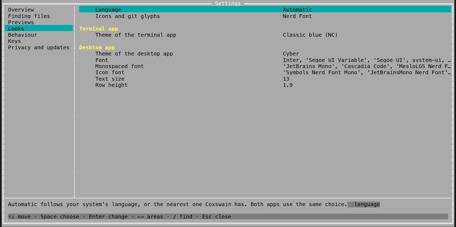This screenshot has width=456, height=227.
Task: Open the Overview settings category
Action: point(21,10)
